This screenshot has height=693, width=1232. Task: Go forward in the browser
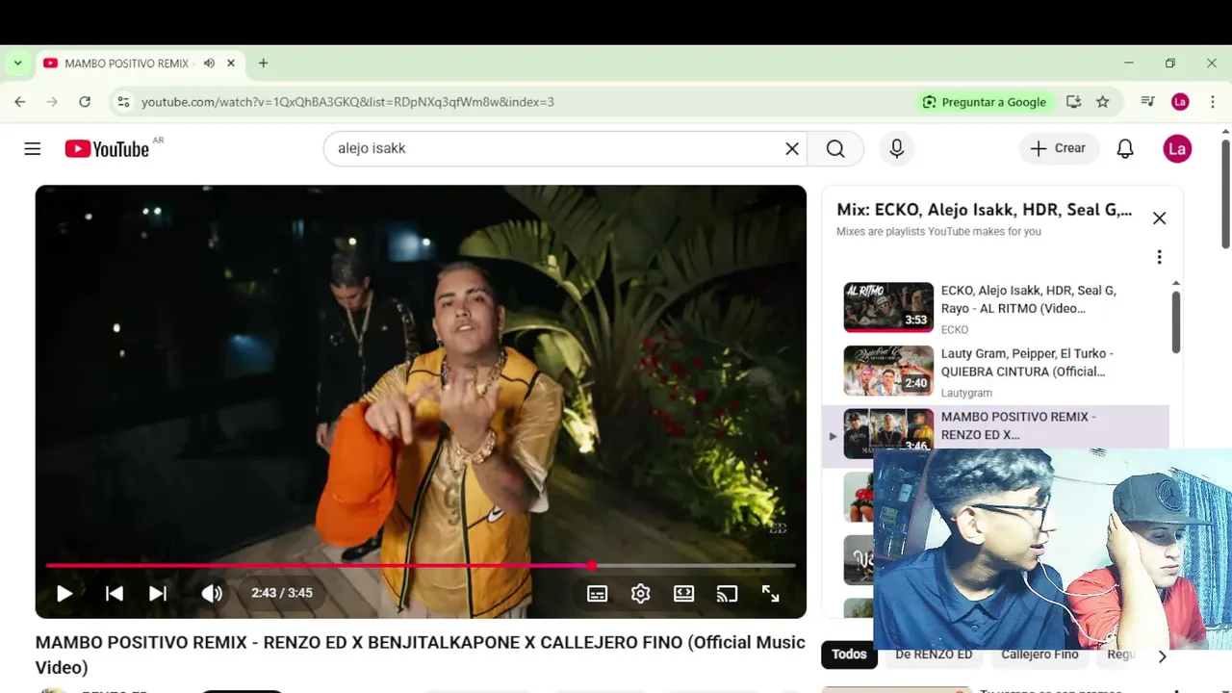[x=52, y=102]
